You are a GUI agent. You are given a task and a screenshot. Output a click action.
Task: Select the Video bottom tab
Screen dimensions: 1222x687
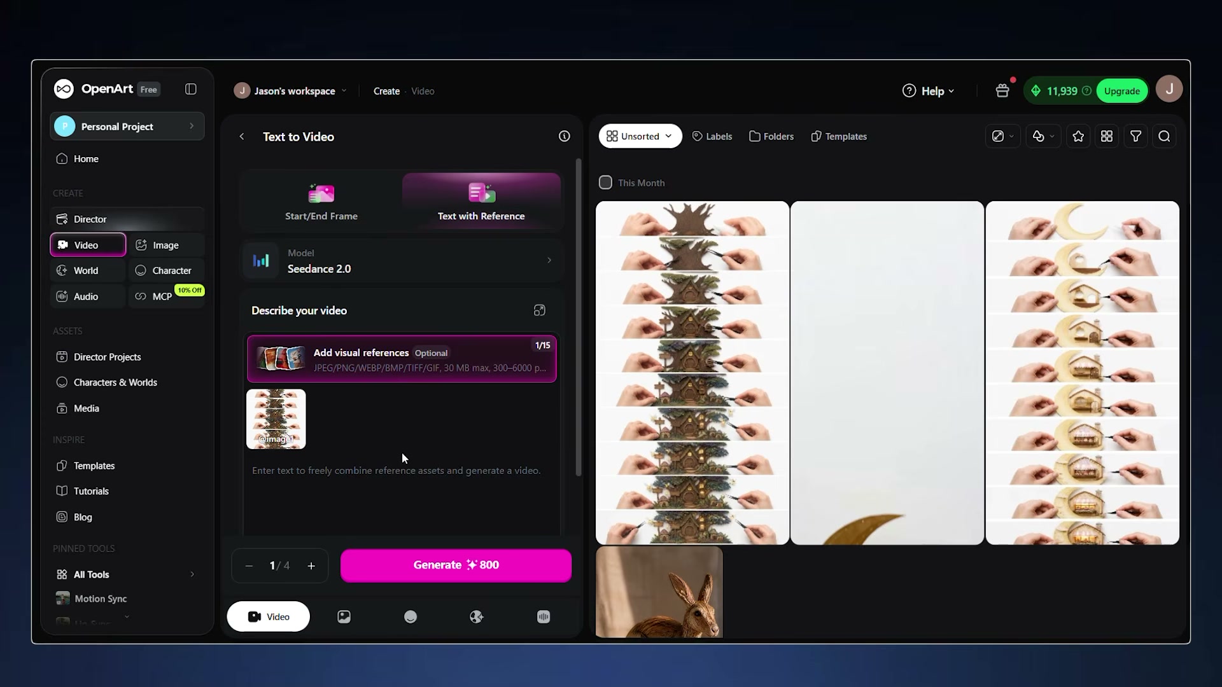pos(269,616)
